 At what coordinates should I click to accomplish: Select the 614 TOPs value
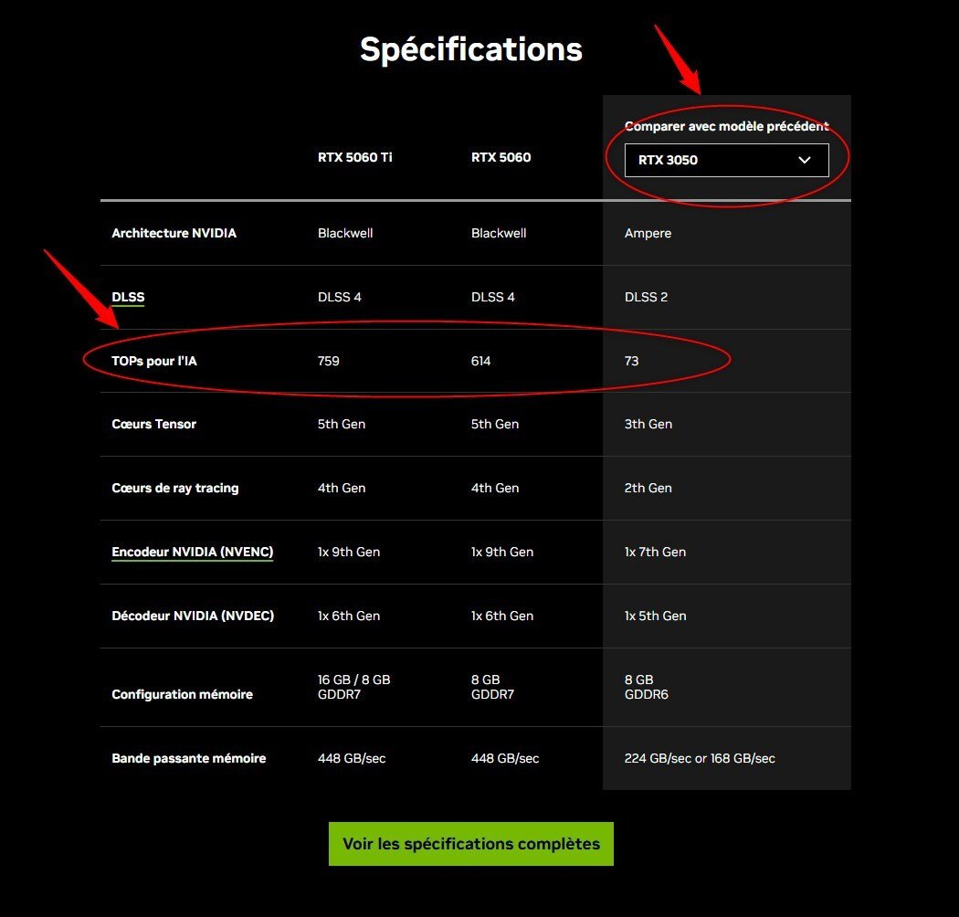(x=481, y=361)
